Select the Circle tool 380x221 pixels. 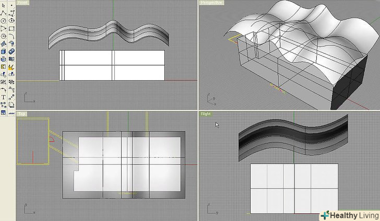coord(4,21)
